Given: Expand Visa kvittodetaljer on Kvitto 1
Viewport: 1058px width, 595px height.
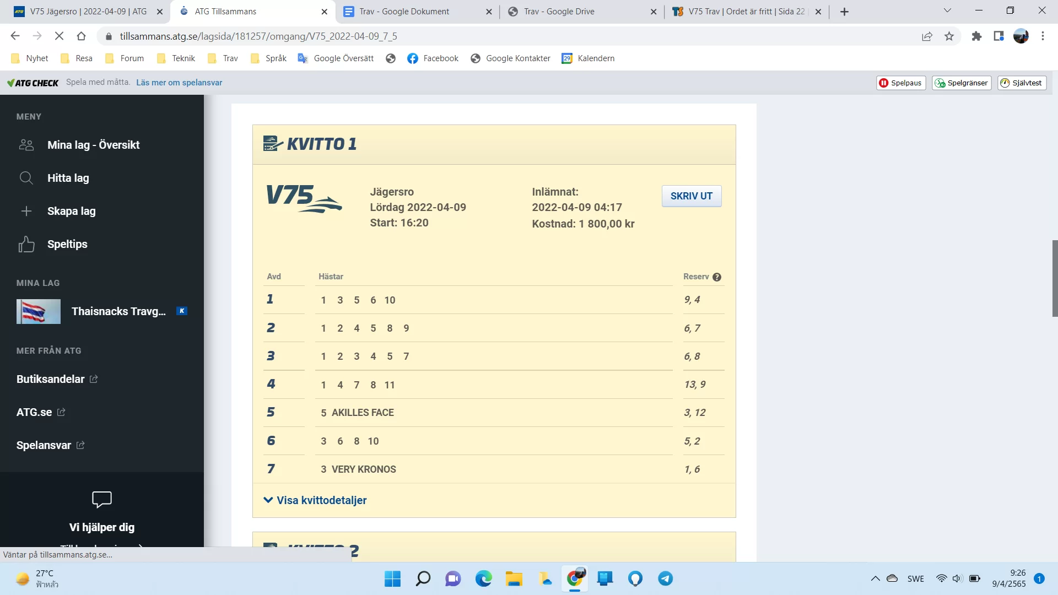Looking at the screenshot, I should click(314, 500).
